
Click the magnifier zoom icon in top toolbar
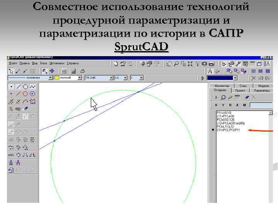[176, 63]
